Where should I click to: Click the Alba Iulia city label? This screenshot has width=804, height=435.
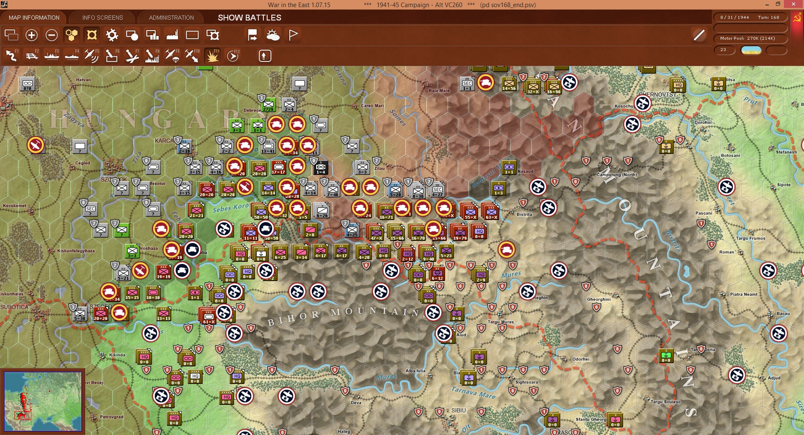(x=415, y=371)
